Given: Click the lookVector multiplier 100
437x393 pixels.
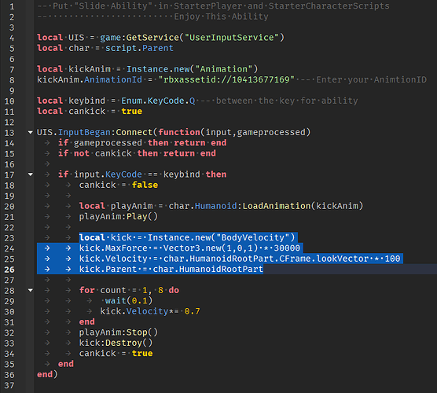Looking at the screenshot, I should coord(392,259).
